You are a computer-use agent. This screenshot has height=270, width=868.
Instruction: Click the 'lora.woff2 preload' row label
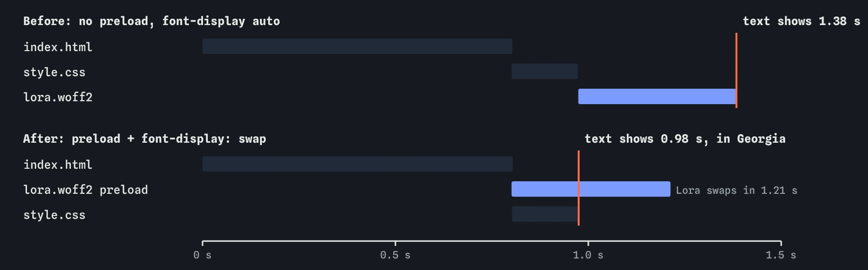(x=86, y=189)
